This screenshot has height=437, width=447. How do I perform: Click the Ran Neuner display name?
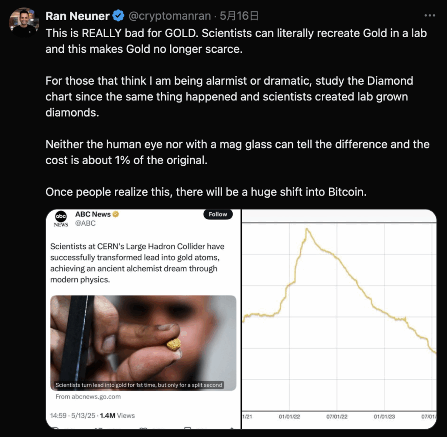77,17
